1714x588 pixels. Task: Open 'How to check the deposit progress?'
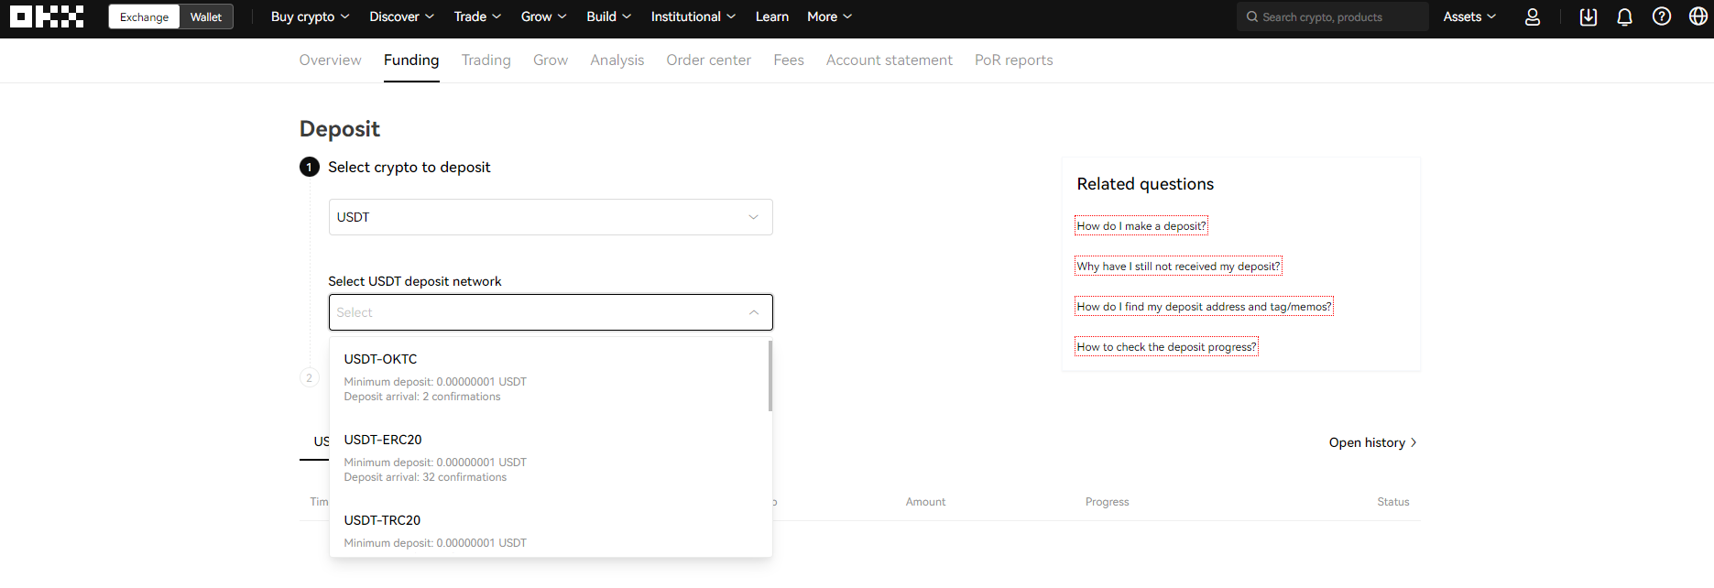(x=1166, y=347)
